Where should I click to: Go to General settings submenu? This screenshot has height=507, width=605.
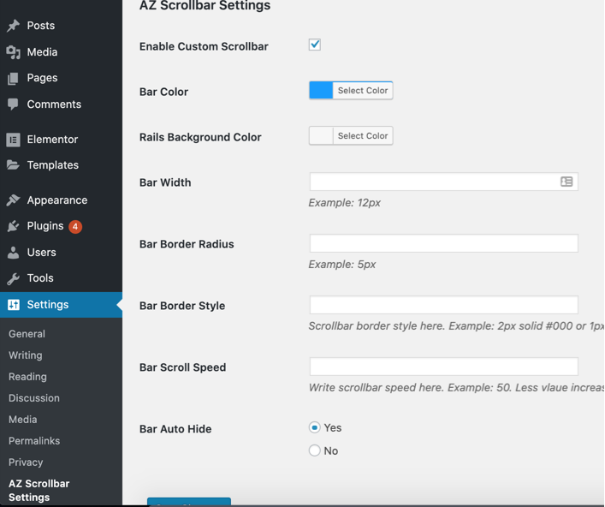pyautogui.click(x=27, y=334)
